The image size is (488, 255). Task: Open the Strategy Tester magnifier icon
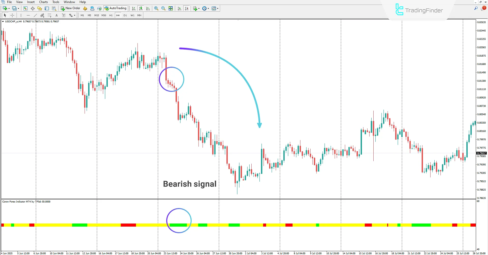point(54,8)
